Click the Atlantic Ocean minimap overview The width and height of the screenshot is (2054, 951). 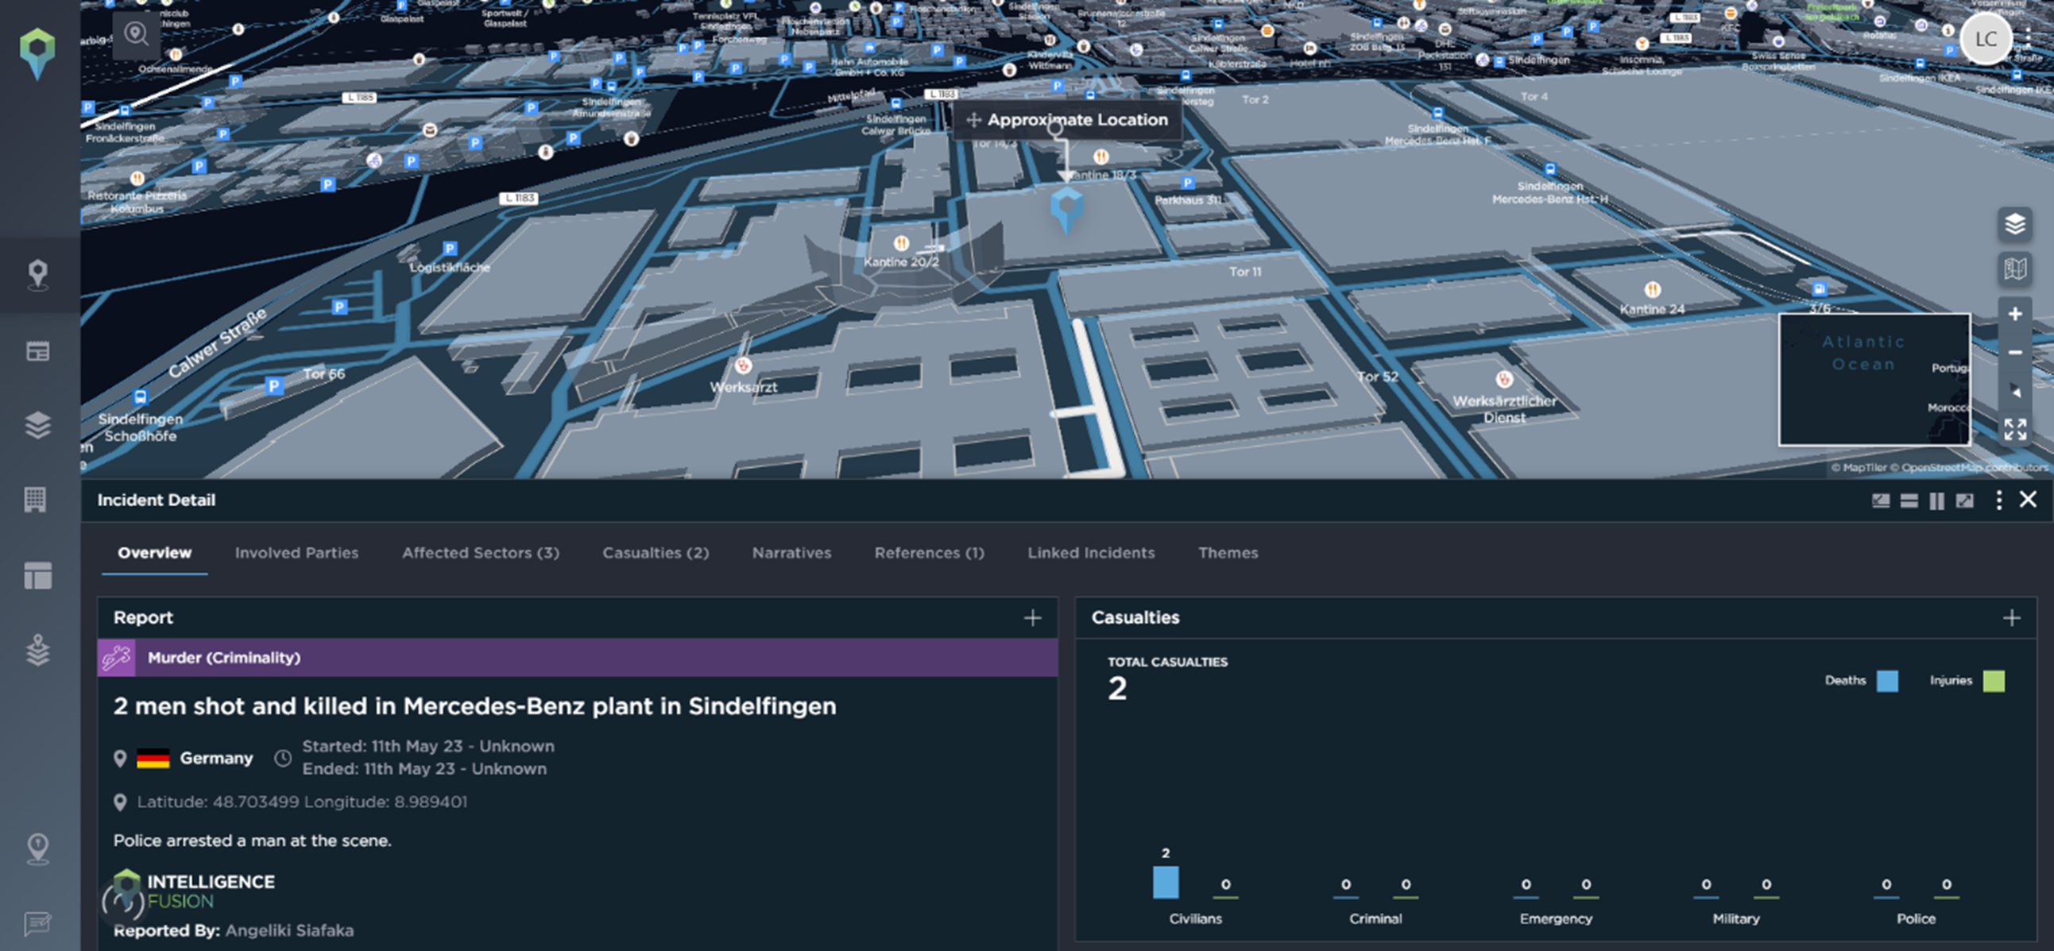click(1874, 379)
